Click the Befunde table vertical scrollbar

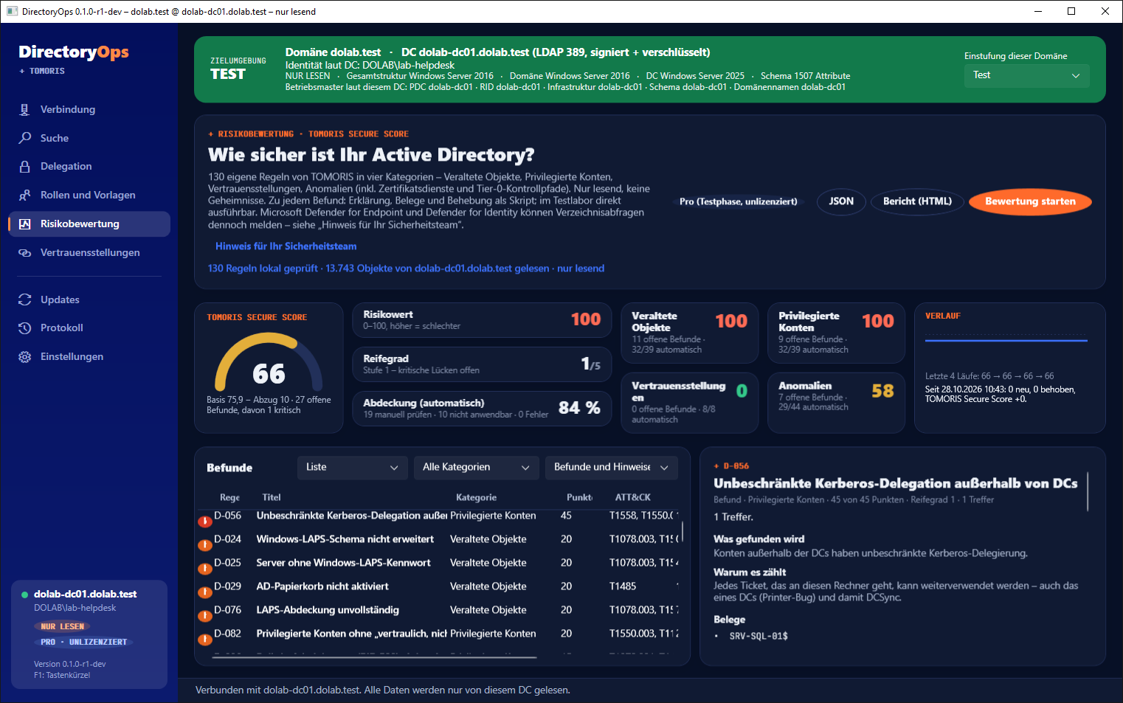tap(682, 531)
